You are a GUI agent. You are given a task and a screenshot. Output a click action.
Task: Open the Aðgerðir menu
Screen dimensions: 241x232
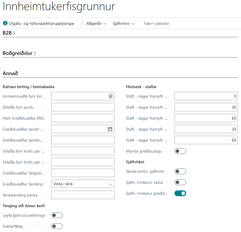pyautogui.click(x=97, y=23)
